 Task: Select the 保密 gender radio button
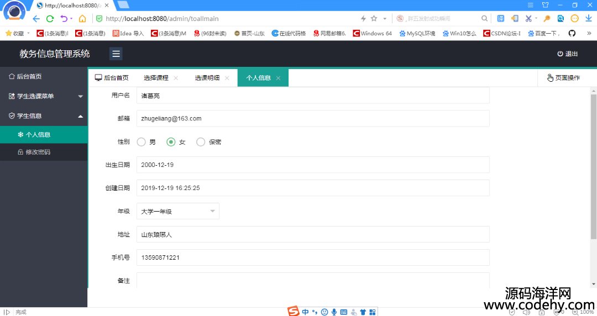point(201,142)
